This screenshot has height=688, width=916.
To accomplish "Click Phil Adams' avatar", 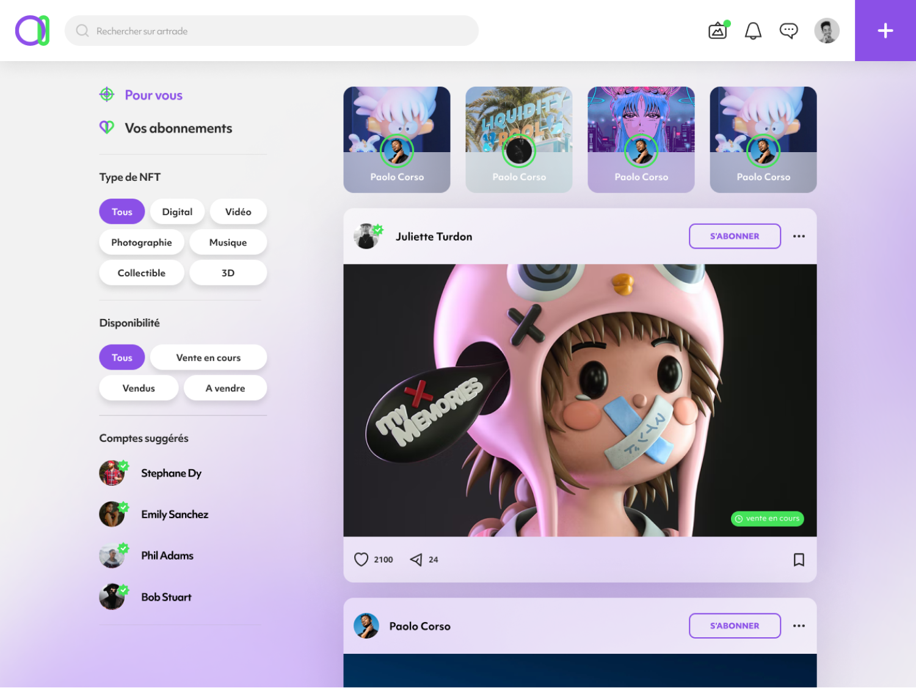I will click(x=112, y=555).
